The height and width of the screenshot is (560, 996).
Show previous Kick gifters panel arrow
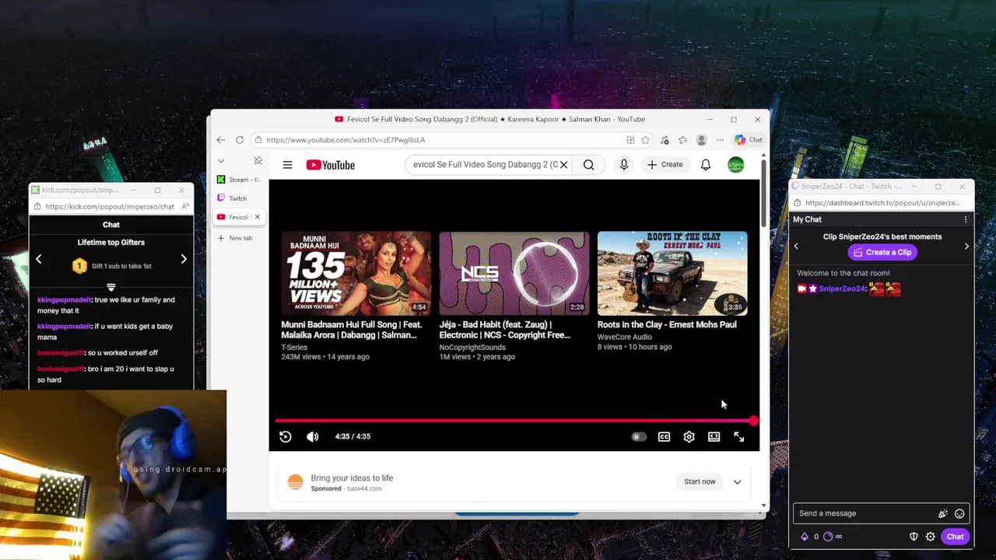pos(39,259)
